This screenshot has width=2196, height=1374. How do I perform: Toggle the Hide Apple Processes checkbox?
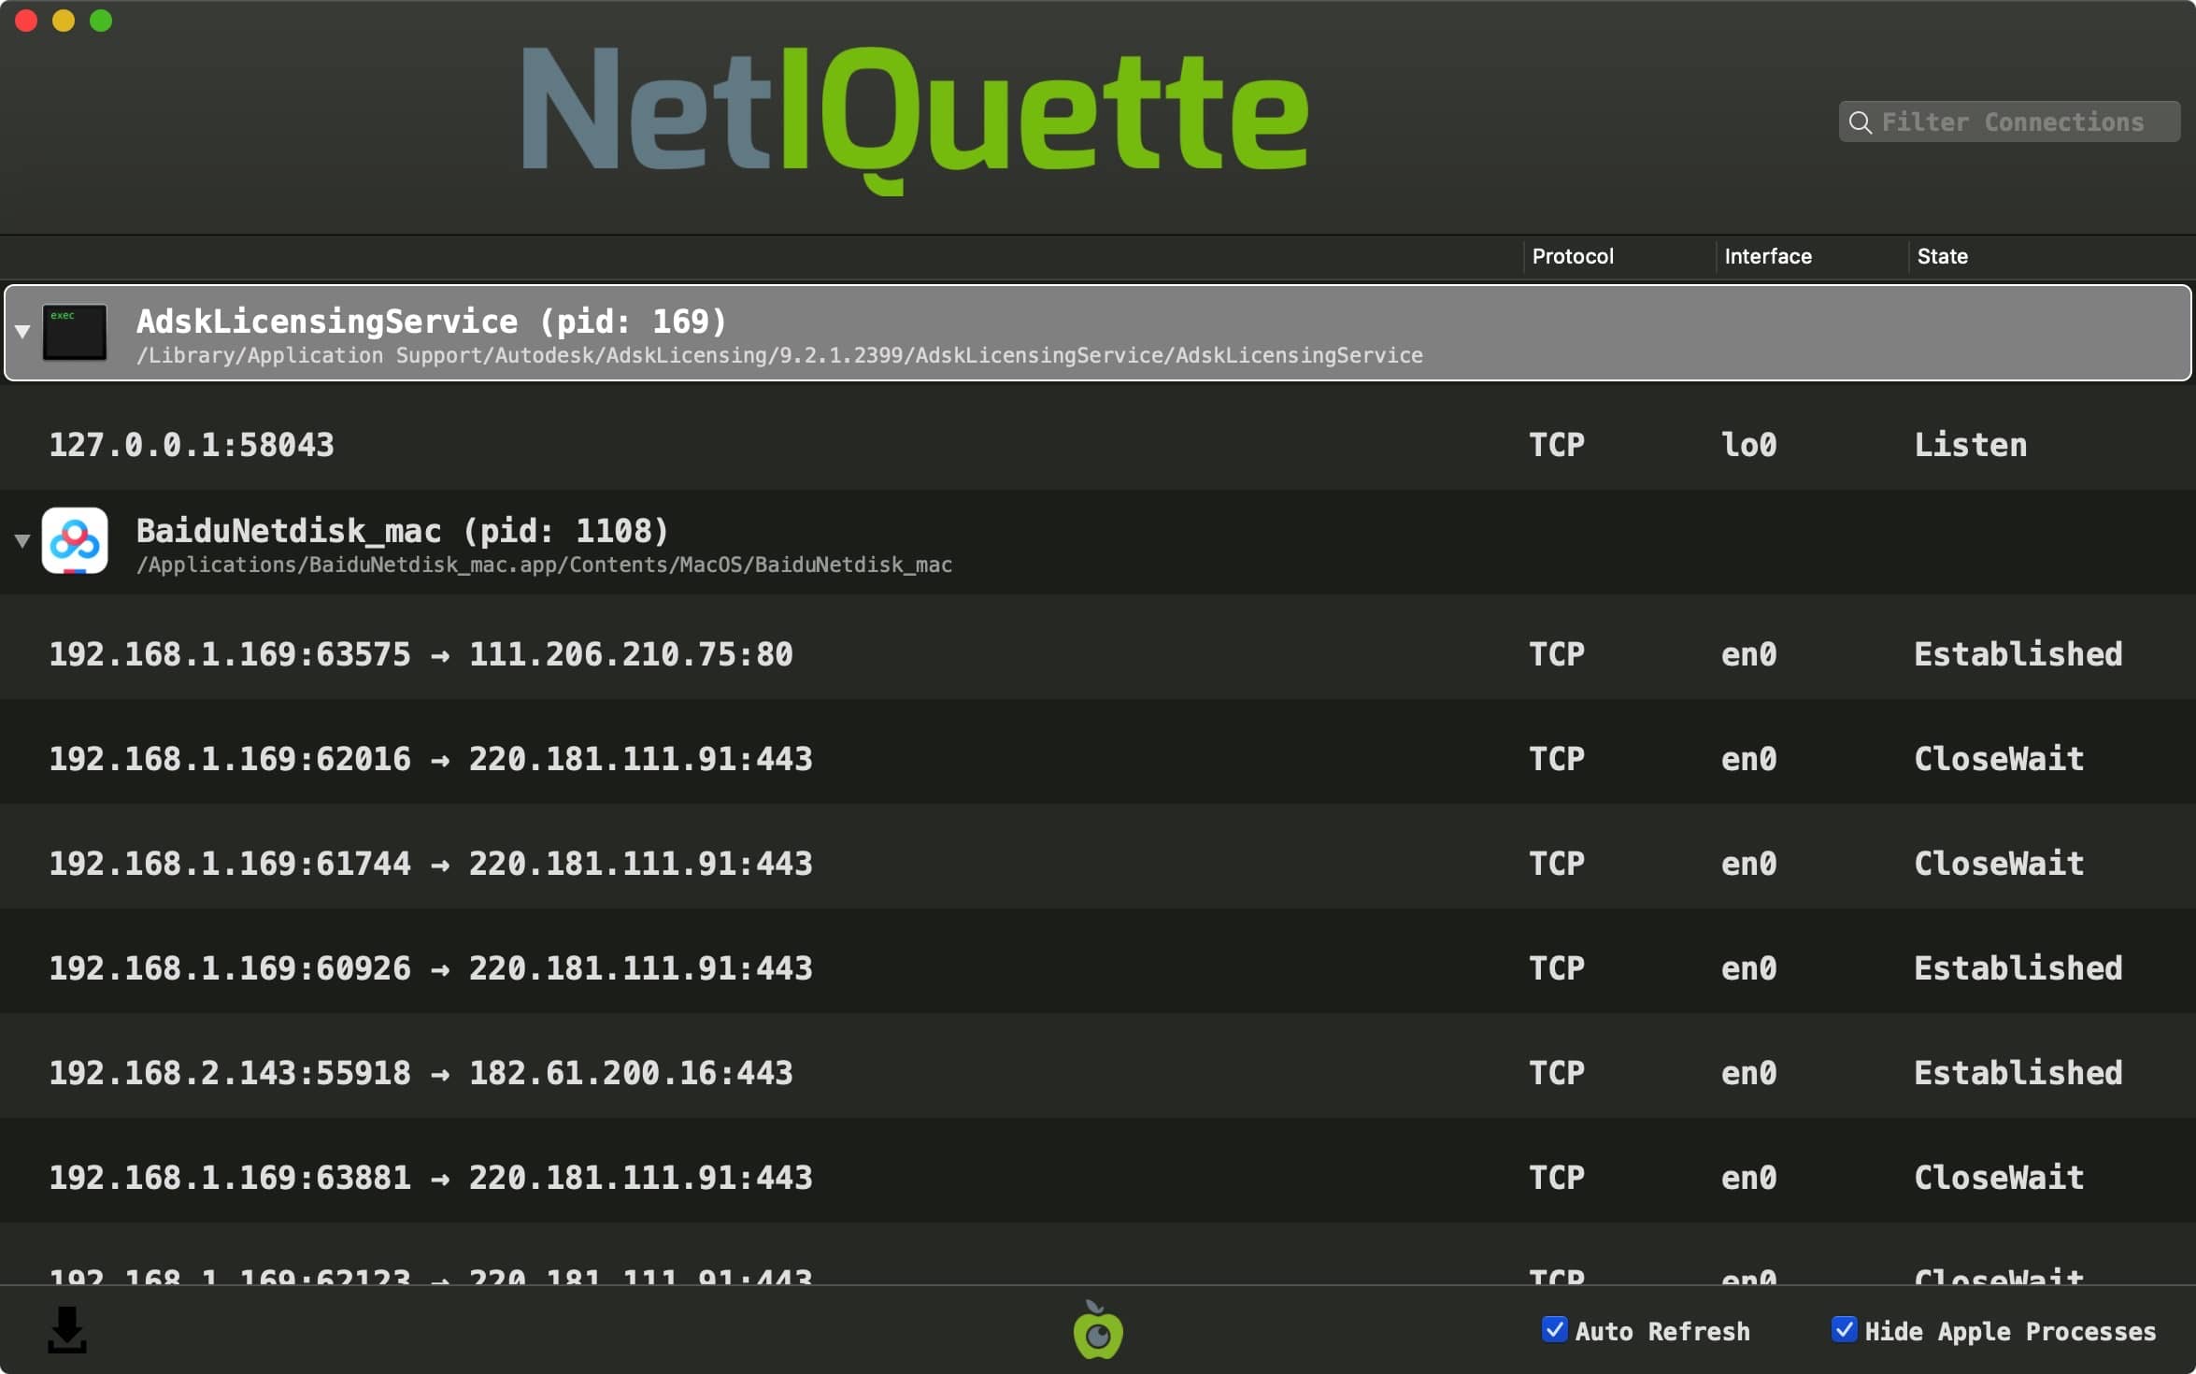(1844, 1329)
